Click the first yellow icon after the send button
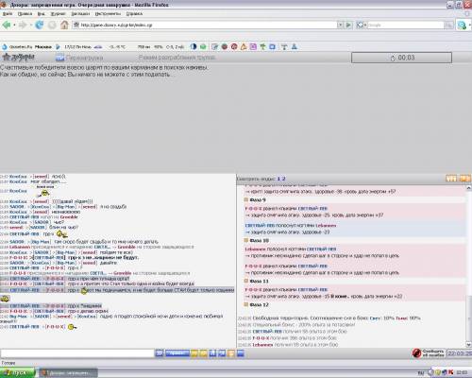Screen dimensions: 472x378 point(194,353)
